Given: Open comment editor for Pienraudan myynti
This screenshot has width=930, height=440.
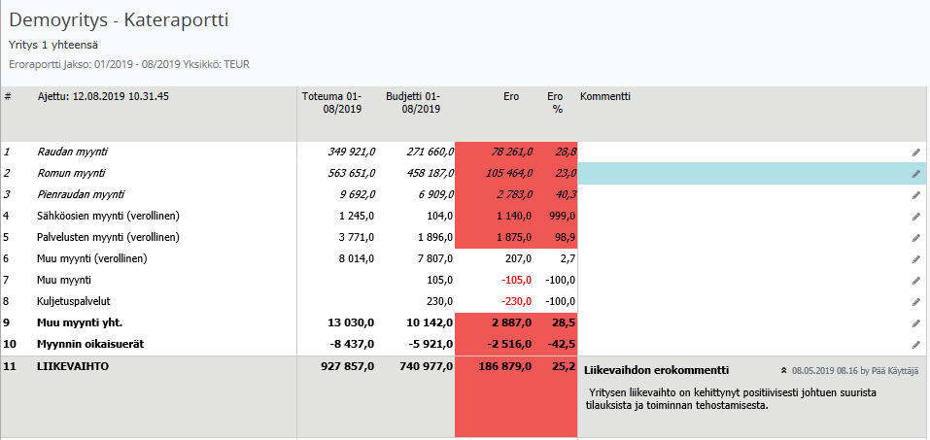Looking at the screenshot, I should tap(914, 195).
